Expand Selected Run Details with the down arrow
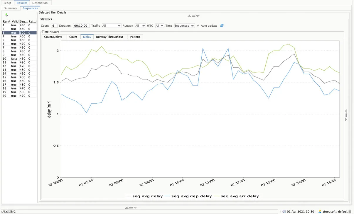The height and width of the screenshot is (214, 354). pos(198,16)
